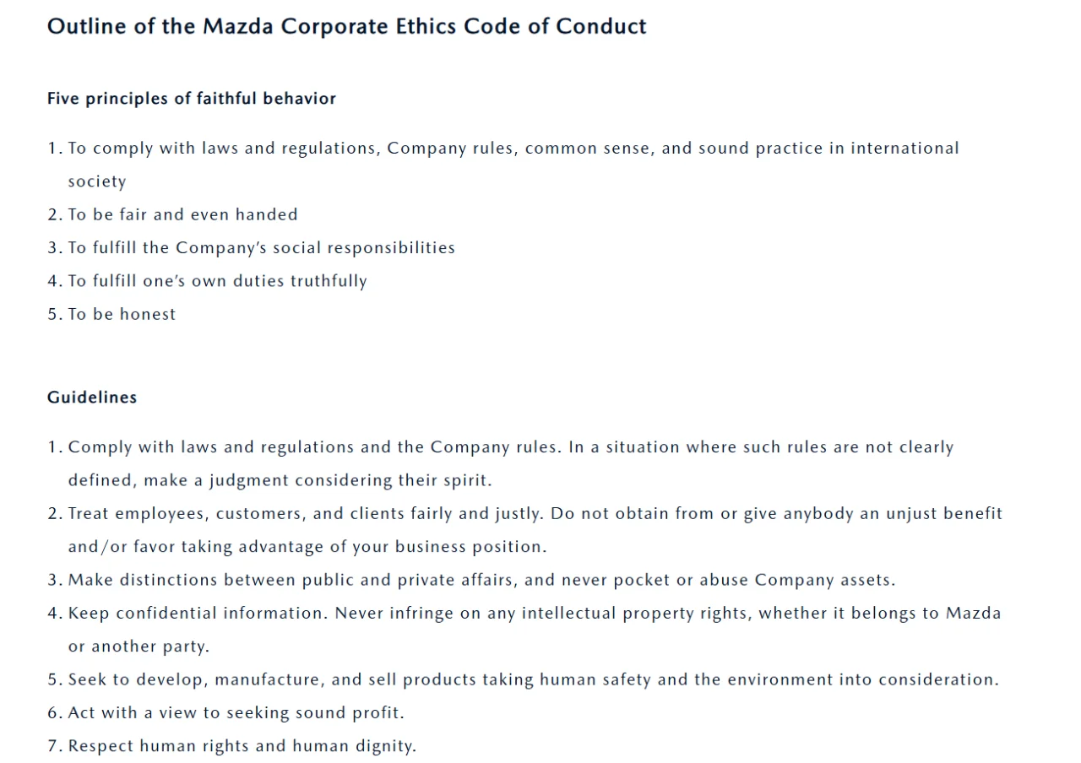Click the principle "To be fair and even handed"

(182, 214)
